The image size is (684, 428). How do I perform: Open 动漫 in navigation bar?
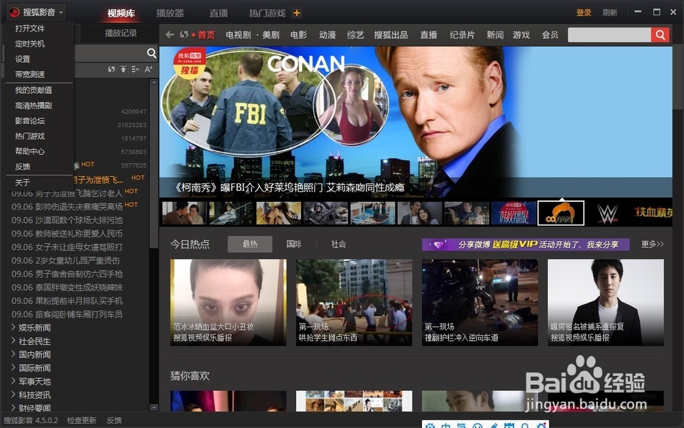(327, 35)
